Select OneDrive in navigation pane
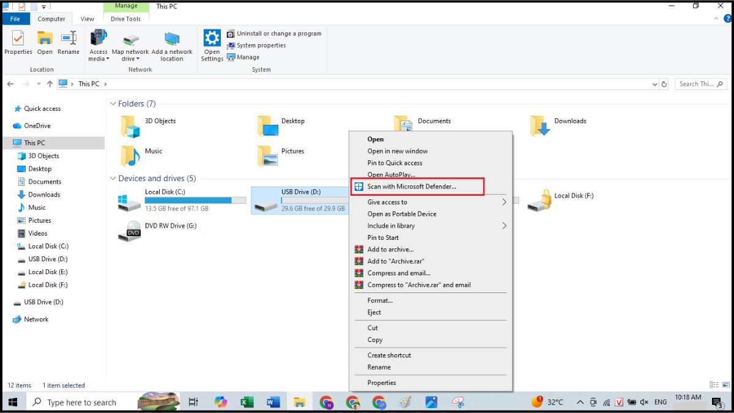Screen dimensions: 734x413 point(32,125)
